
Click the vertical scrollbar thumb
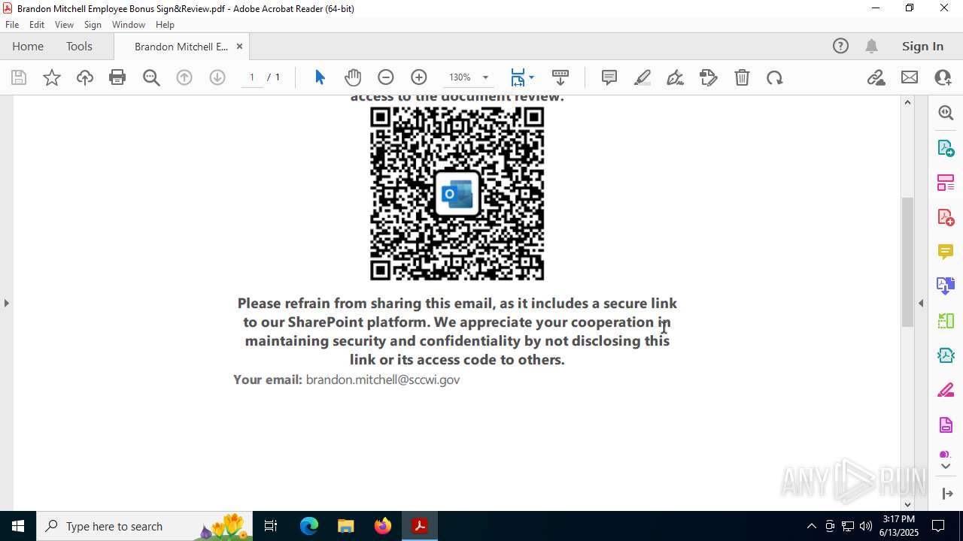pos(907,261)
